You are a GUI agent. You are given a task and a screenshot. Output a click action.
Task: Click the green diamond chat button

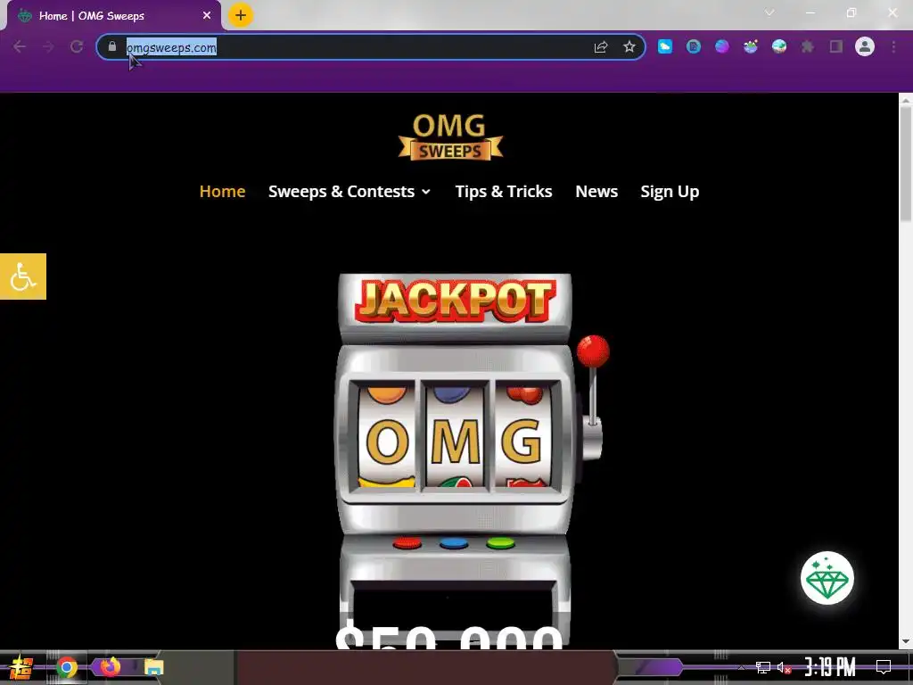[827, 578]
